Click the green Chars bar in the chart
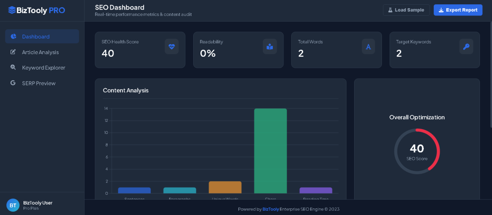This screenshot has height=215, width=492. coord(270,151)
